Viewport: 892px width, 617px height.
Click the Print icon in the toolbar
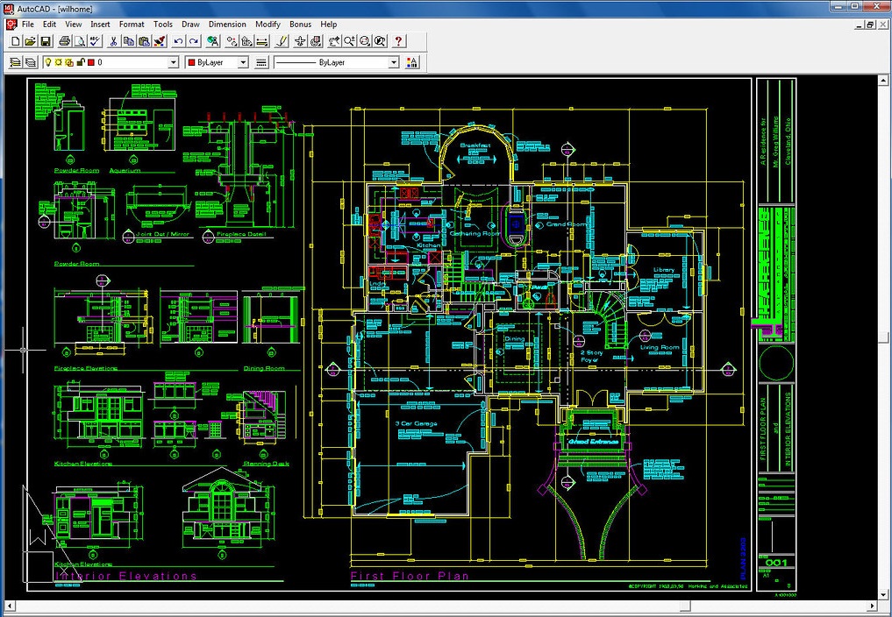65,41
